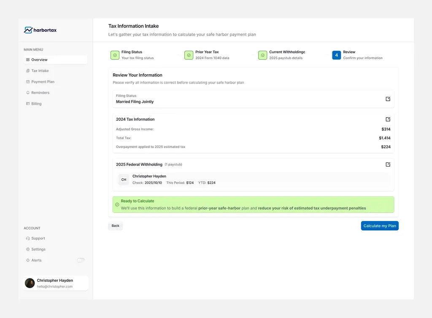The height and width of the screenshot is (318, 432).
Task: Jump to the Prior Year Tax step label
Action: [207, 52]
